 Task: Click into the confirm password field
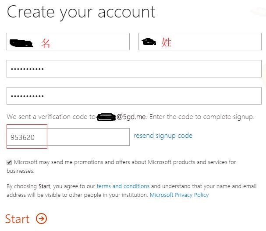134,96
